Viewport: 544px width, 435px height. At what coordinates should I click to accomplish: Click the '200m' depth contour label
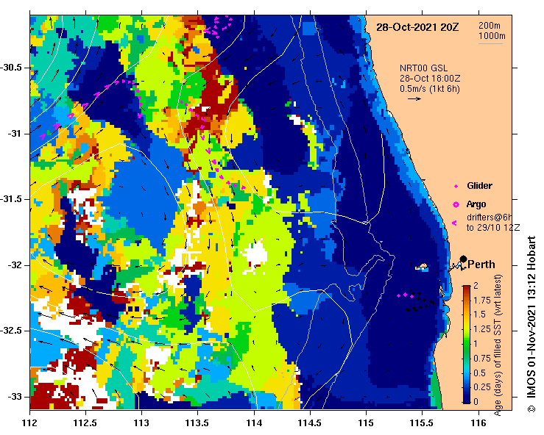(x=490, y=26)
